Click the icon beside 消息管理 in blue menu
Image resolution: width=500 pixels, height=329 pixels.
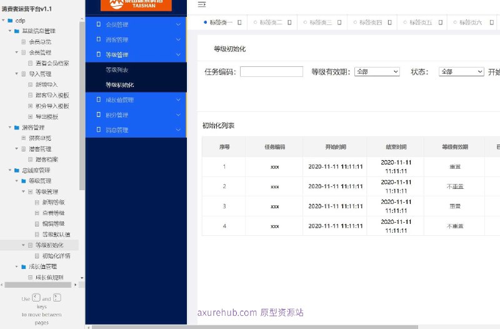point(99,129)
